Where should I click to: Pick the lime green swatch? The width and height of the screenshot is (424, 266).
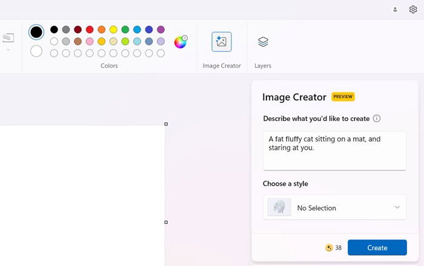[x=125, y=41]
